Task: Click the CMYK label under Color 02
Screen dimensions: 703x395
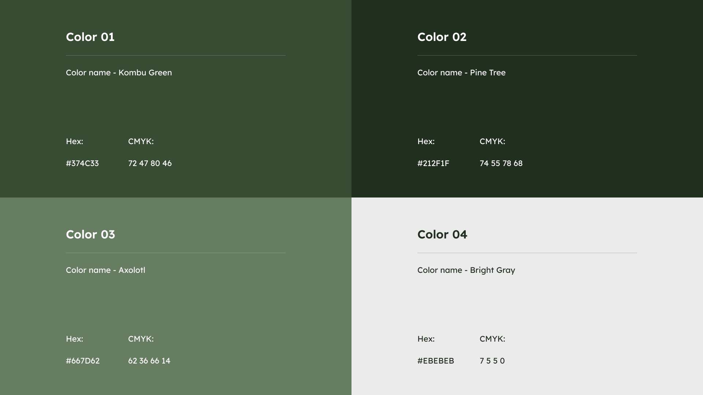Action: pos(492,142)
